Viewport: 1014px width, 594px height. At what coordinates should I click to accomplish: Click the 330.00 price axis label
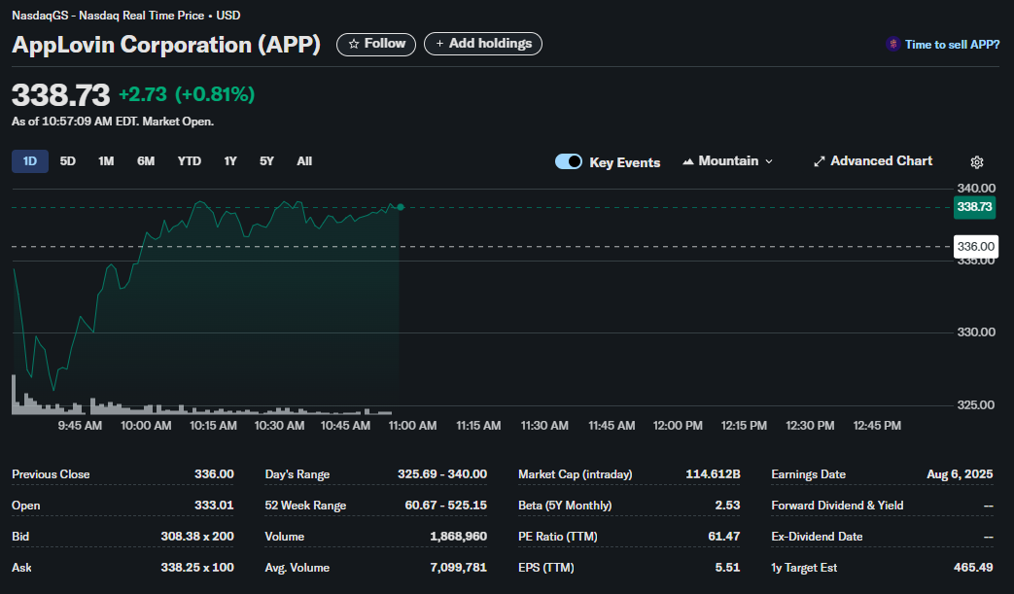[x=976, y=332]
